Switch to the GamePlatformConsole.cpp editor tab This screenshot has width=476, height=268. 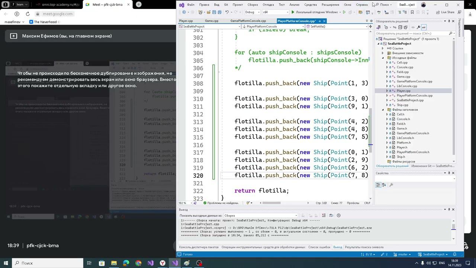click(248, 21)
